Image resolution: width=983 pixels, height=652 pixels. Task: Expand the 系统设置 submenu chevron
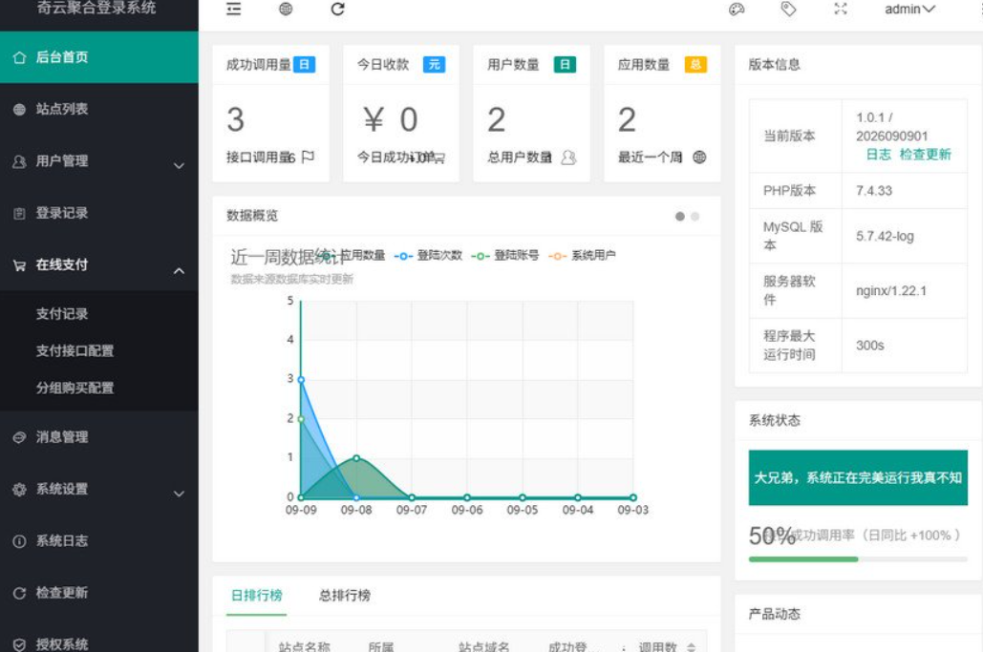point(179,494)
